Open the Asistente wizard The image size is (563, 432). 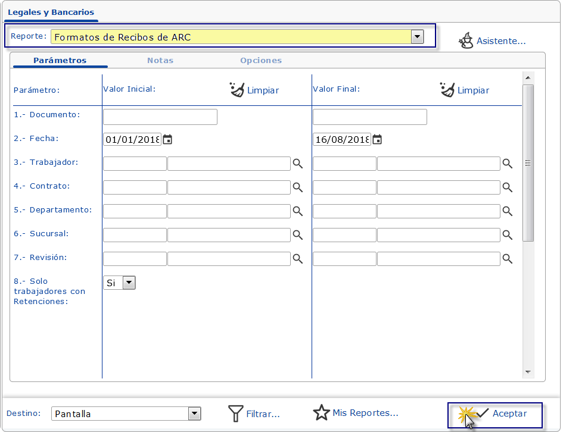click(492, 41)
